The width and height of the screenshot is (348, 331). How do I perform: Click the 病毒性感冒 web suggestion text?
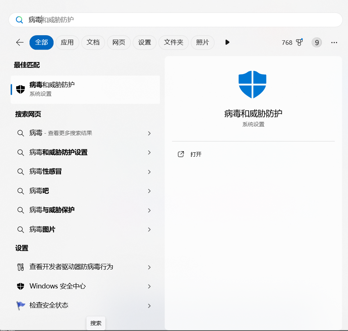point(46,171)
